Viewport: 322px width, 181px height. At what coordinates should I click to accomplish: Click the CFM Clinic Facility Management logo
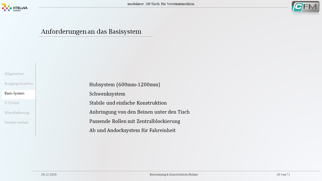tap(305, 7)
